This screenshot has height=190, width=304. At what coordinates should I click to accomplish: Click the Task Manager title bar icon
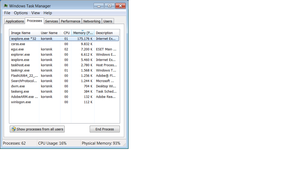click(x=6, y=6)
